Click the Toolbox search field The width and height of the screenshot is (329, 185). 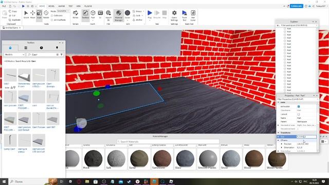point(43,54)
